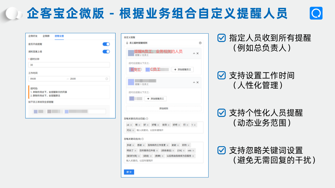Collapse the second reminder rule card
This screenshot has width=335, height=188.
click(194, 82)
